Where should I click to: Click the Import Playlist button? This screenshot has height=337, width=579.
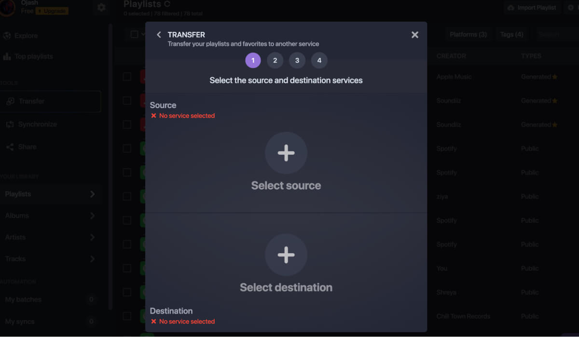point(532,7)
